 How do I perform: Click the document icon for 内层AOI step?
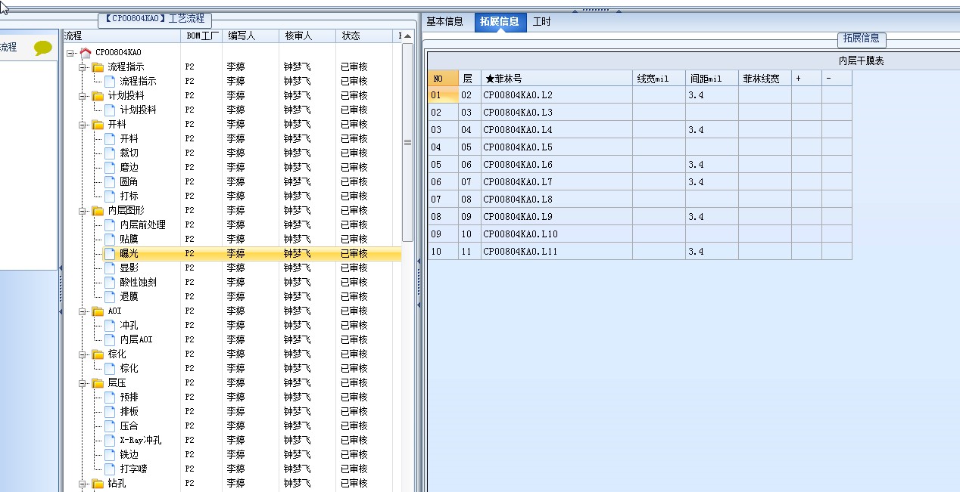point(110,339)
